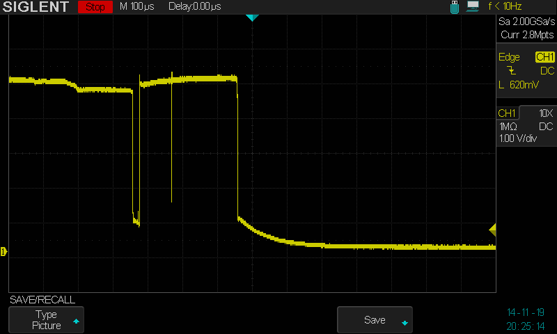Viewport: 557px width, 334px height.
Task: Click the Delay 0.00µs readout
Action: click(195, 7)
